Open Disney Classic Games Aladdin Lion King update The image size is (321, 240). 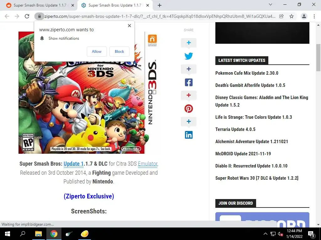click(x=262, y=101)
